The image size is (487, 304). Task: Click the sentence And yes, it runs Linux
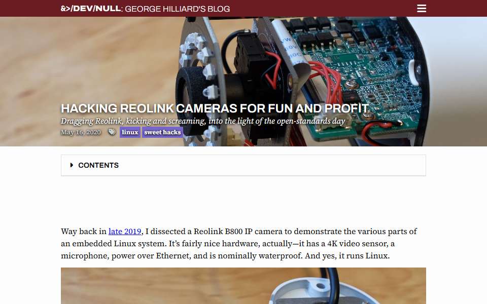[347, 255]
